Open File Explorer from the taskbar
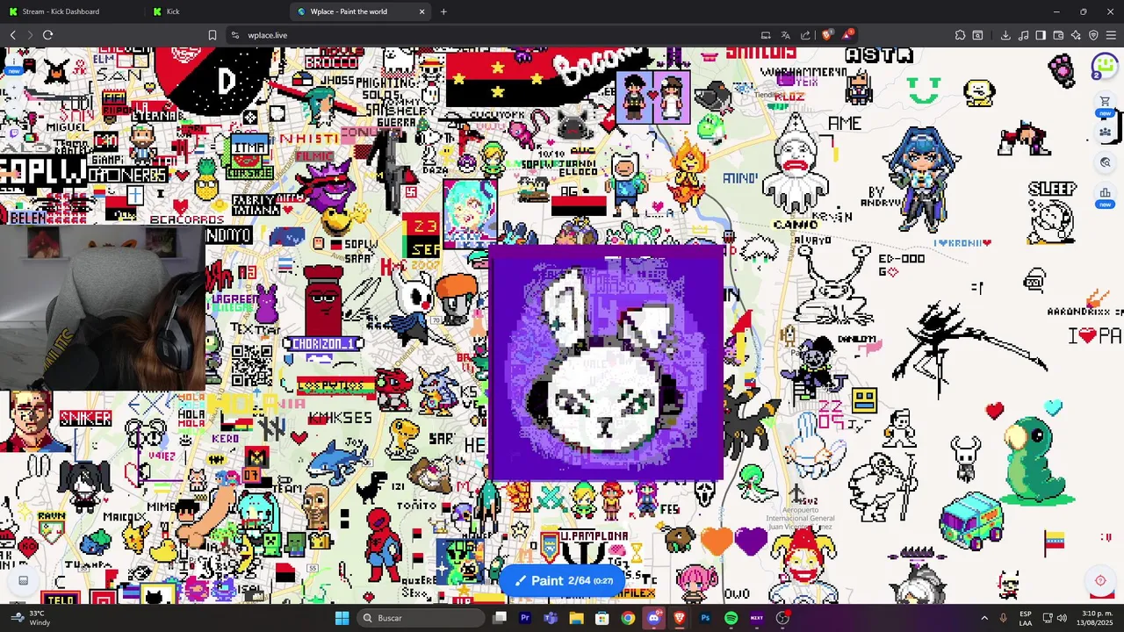The height and width of the screenshot is (632, 1124). 576,618
